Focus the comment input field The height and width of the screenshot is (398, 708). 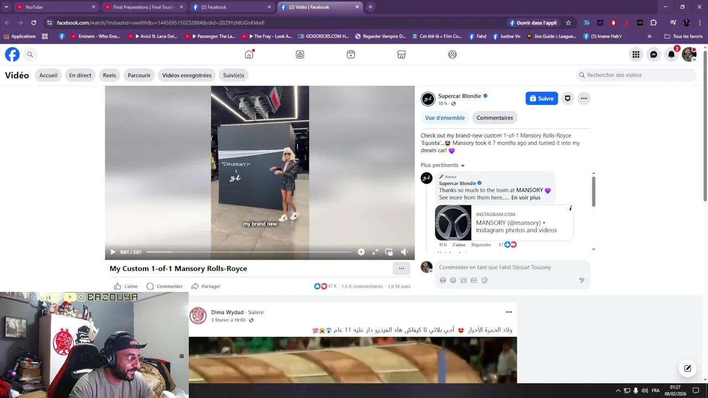(x=512, y=268)
